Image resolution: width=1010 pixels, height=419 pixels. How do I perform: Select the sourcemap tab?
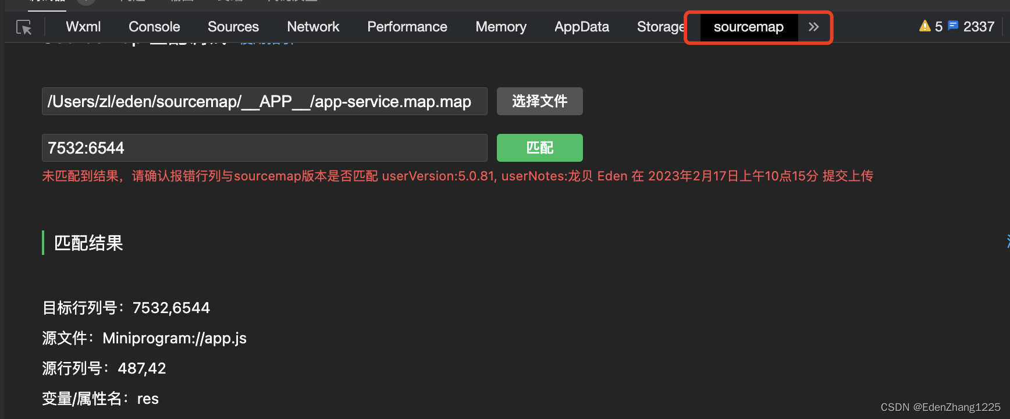pos(748,27)
